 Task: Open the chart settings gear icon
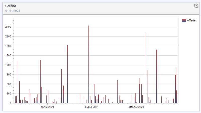tap(196, 6)
